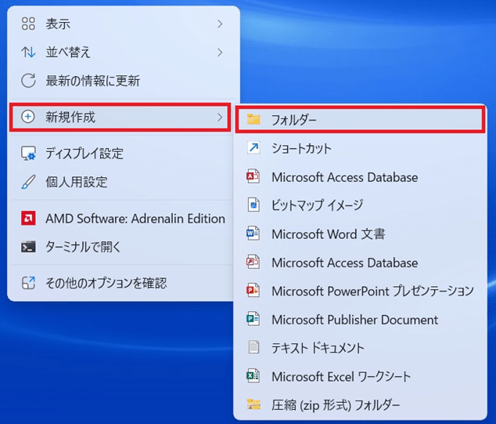Screen dimensions: 496x424
Task: Click the Microsoft Excel ワークシート icon
Action: click(x=253, y=376)
